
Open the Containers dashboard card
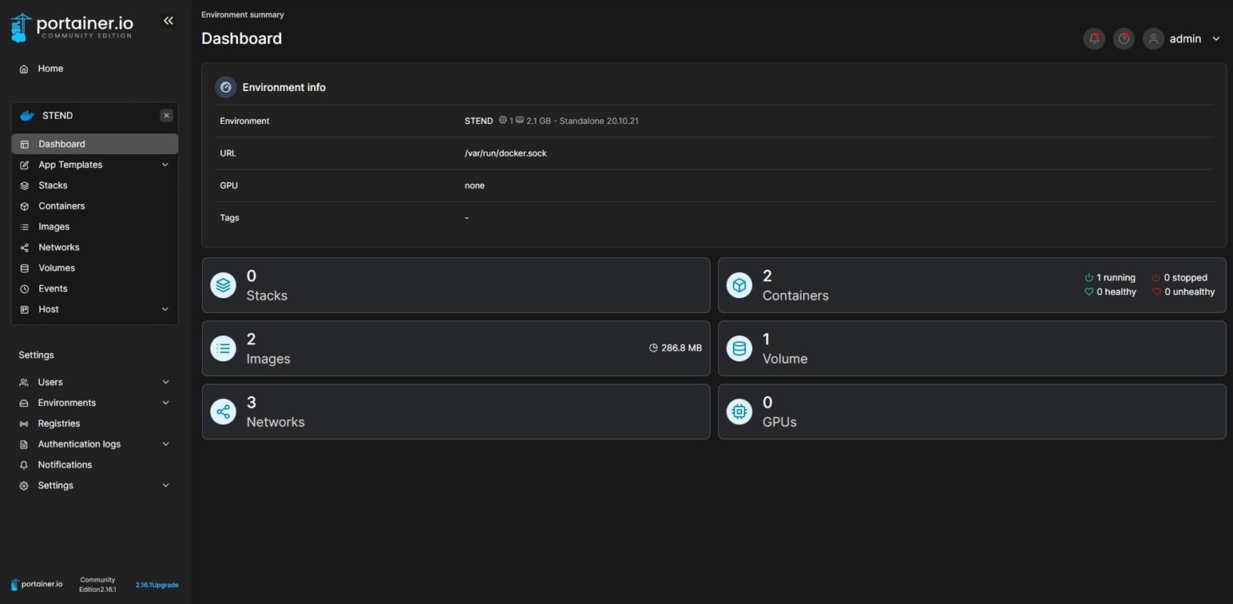(x=972, y=285)
